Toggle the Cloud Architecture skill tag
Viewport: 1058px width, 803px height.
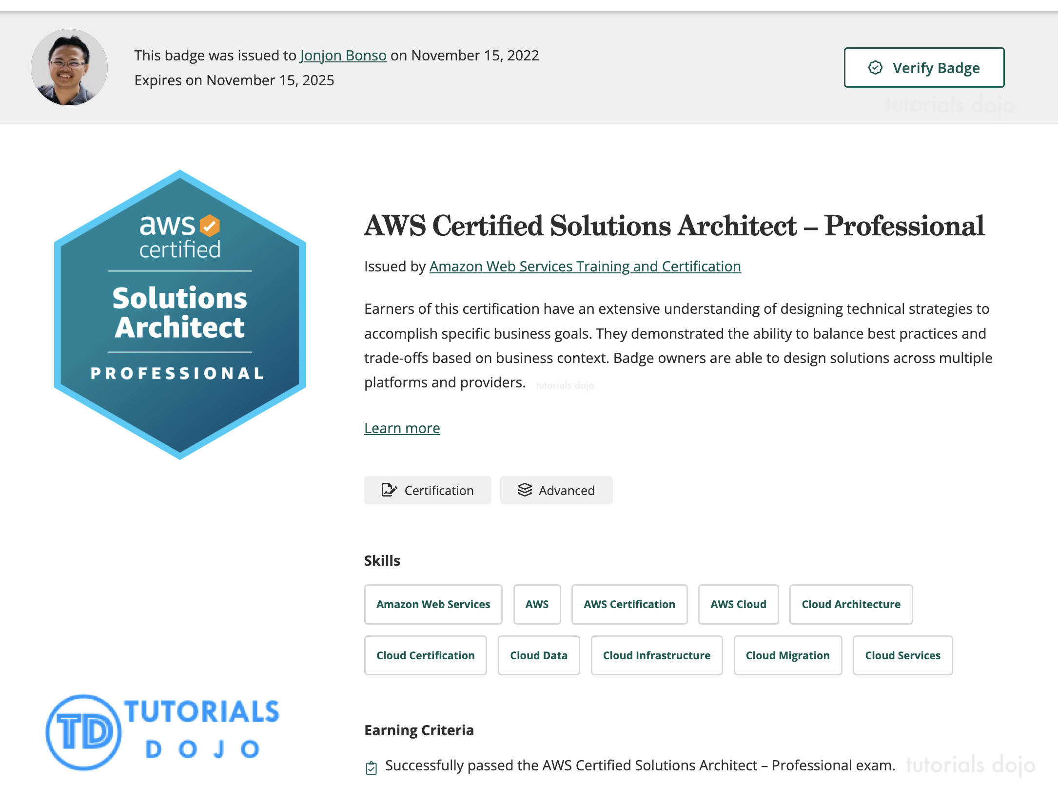(x=850, y=604)
